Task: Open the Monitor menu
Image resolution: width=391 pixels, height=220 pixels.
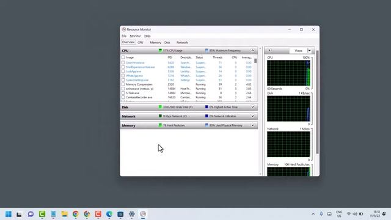Action: (x=135, y=36)
